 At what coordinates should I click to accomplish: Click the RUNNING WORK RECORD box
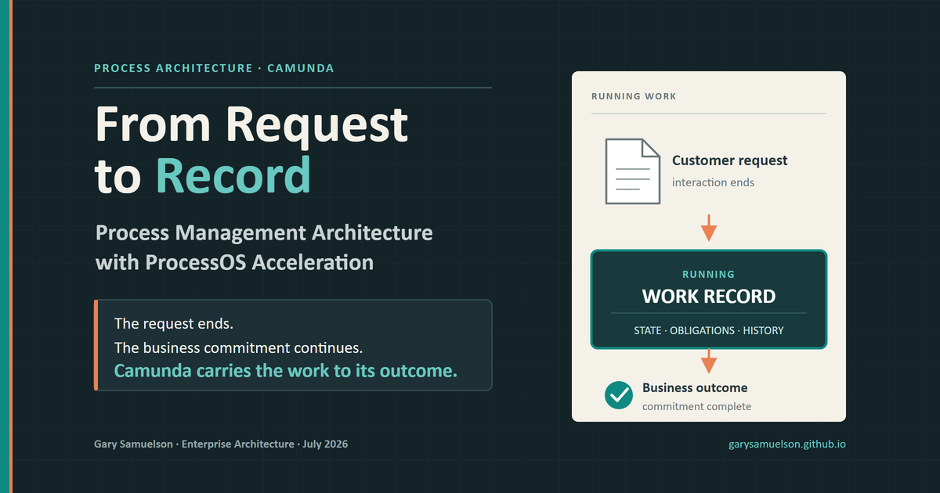709,299
